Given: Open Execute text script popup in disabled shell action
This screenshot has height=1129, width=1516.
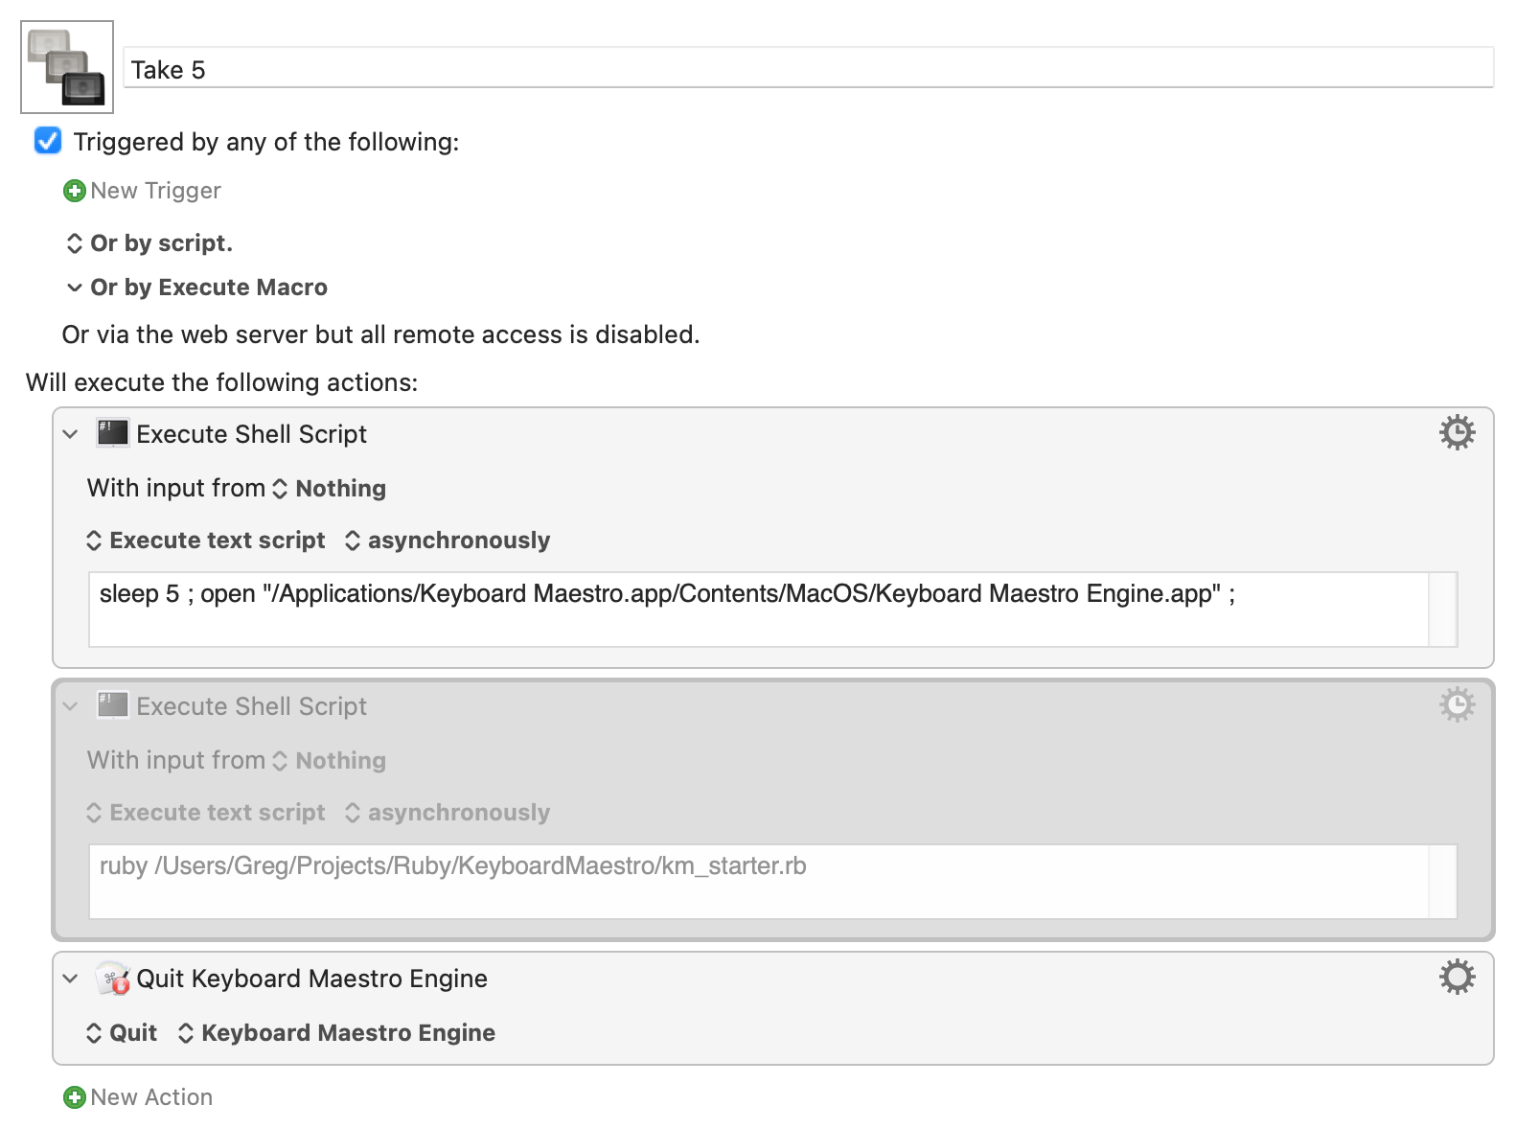Looking at the screenshot, I should pyautogui.click(x=206, y=813).
